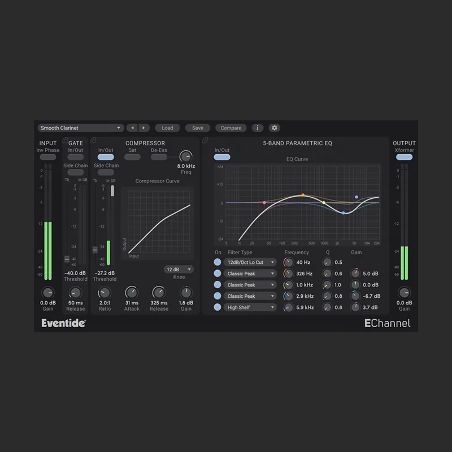The image size is (452, 452).
Task: Click the -6.7 dB gain knob
Action: (355, 295)
